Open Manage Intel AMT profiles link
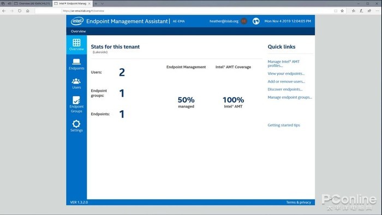Viewport: 382px width, 215px height. pyautogui.click(x=284, y=63)
